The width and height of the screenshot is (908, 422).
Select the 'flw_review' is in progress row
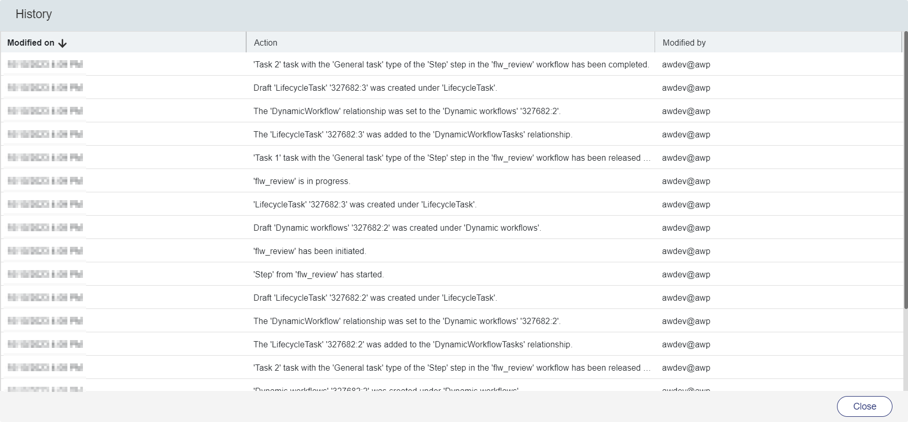pos(302,181)
